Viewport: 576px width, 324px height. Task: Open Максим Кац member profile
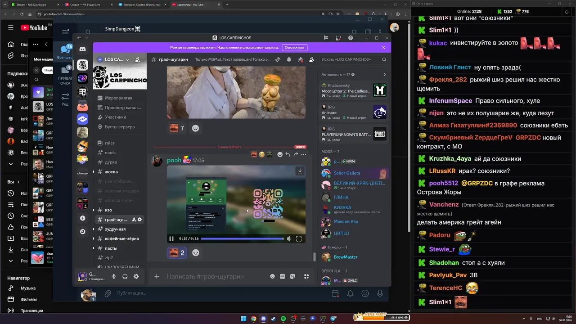point(354,221)
